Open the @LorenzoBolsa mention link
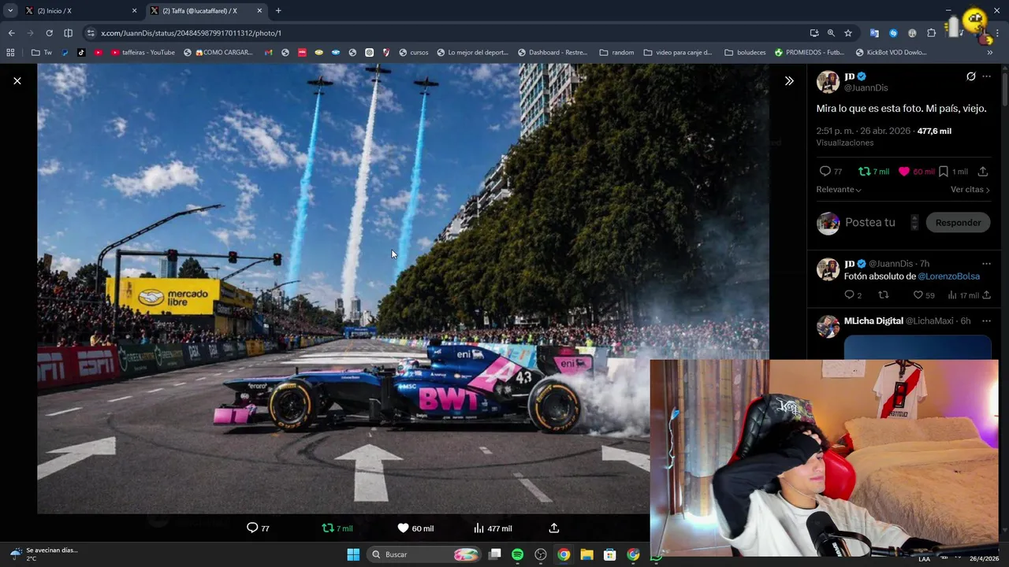The width and height of the screenshot is (1009, 567). 948,276
